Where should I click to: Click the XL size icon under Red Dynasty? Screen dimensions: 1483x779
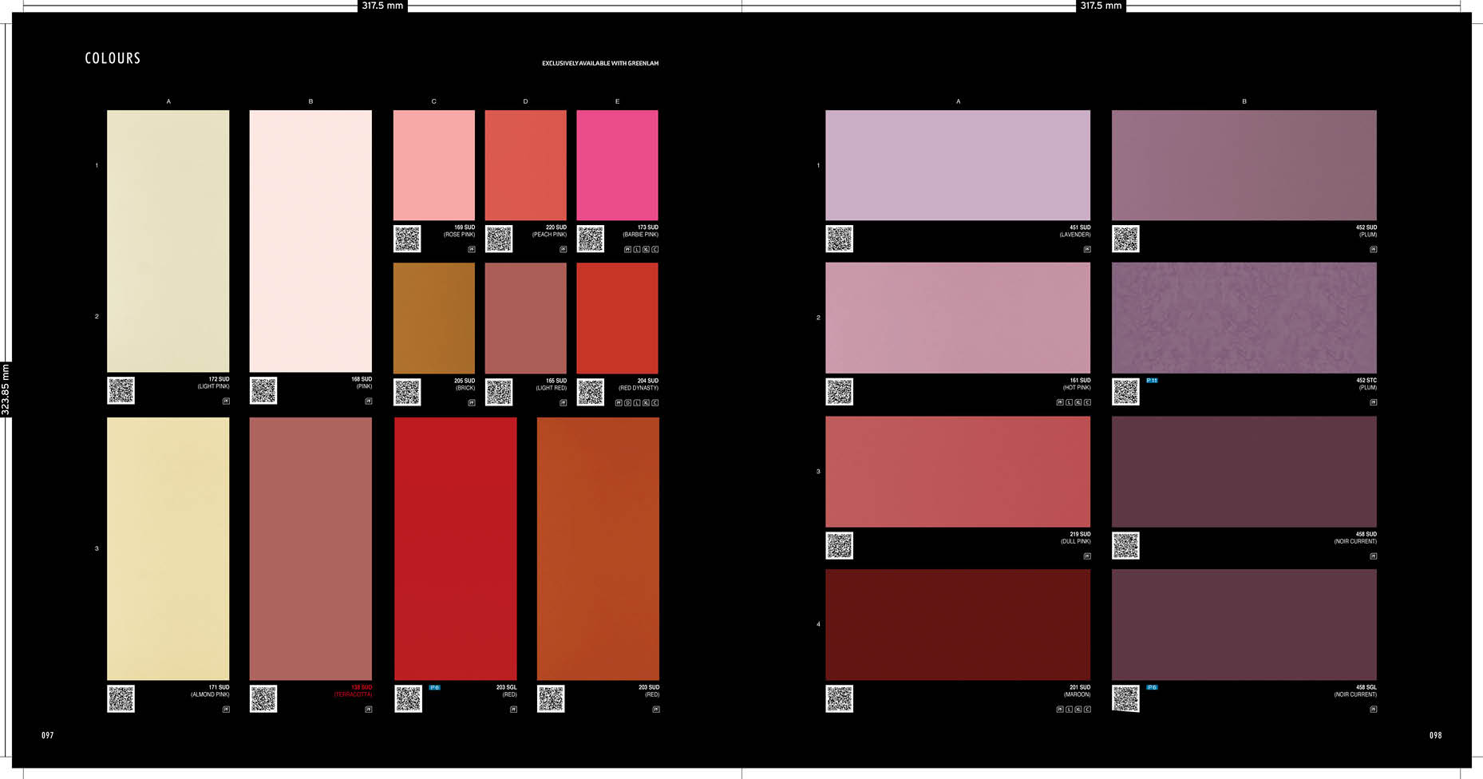(x=646, y=403)
